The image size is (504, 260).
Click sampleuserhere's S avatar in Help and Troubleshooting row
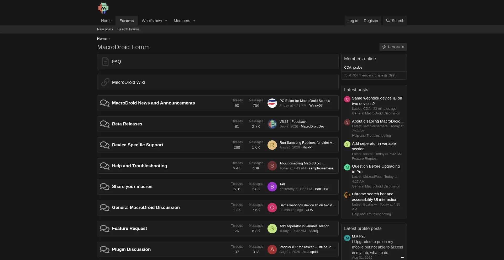pyautogui.click(x=272, y=166)
